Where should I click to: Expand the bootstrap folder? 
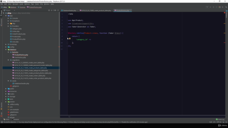click(x=6, y=44)
